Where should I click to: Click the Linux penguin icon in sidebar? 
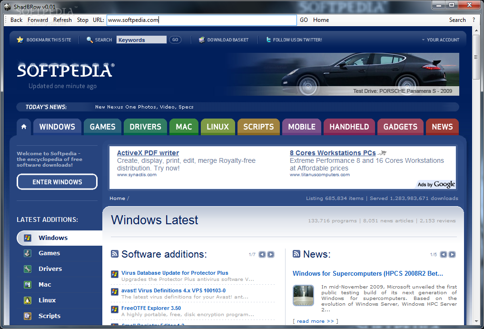click(28, 300)
